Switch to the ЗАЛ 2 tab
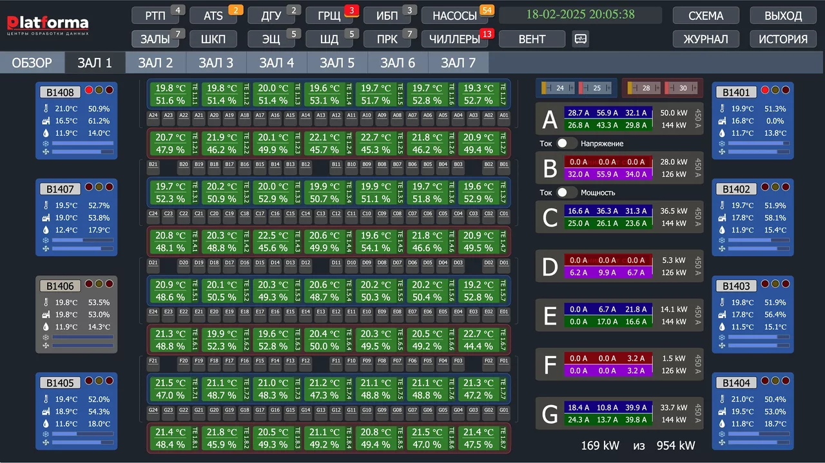Image resolution: width=825 pixels, height=463 pixels. pyautogui.click(x=155, y=63)
